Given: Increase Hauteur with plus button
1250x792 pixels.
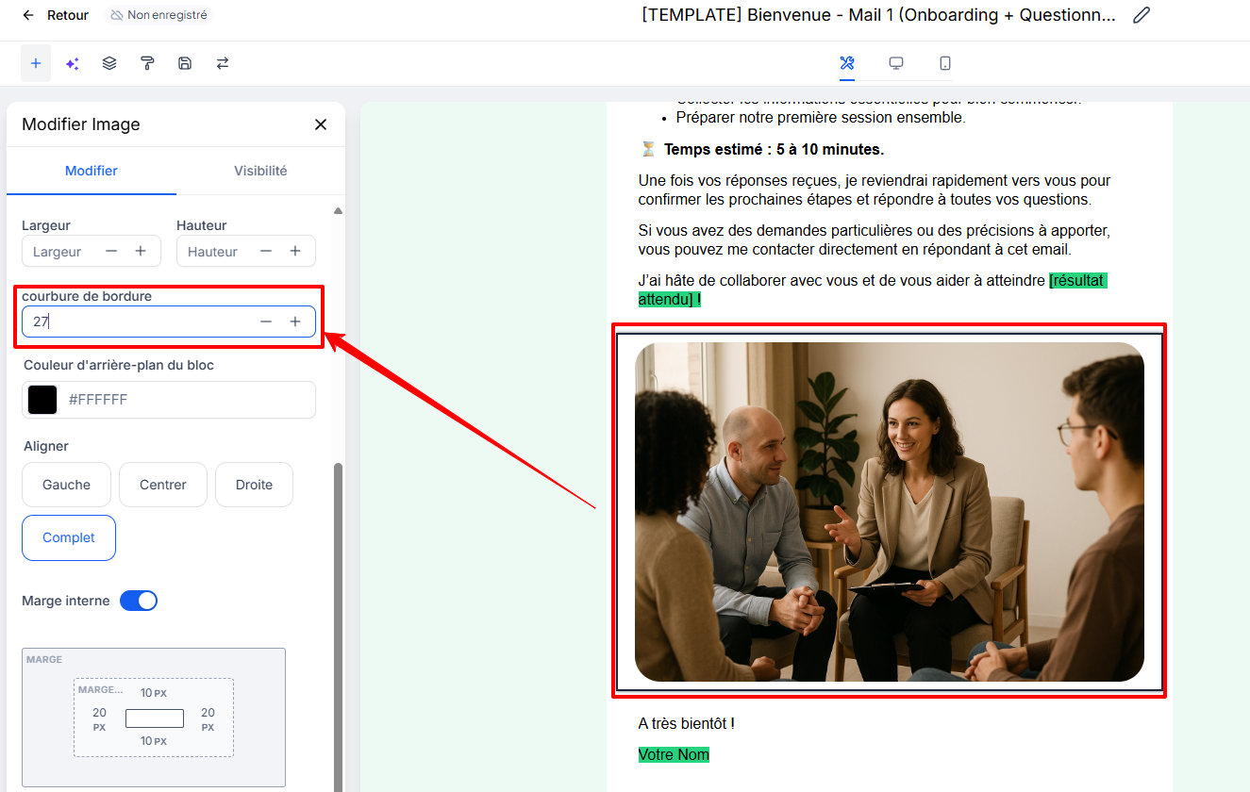Looking at the screenshot, I should 295,251.
